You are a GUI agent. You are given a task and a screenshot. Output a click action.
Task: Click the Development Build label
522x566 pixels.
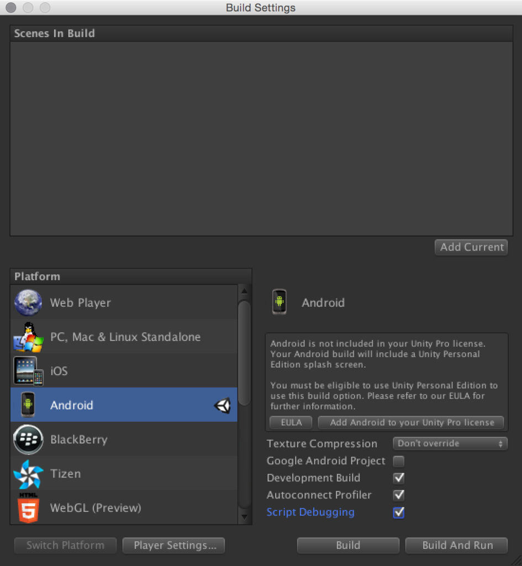[x=313, y=478]
